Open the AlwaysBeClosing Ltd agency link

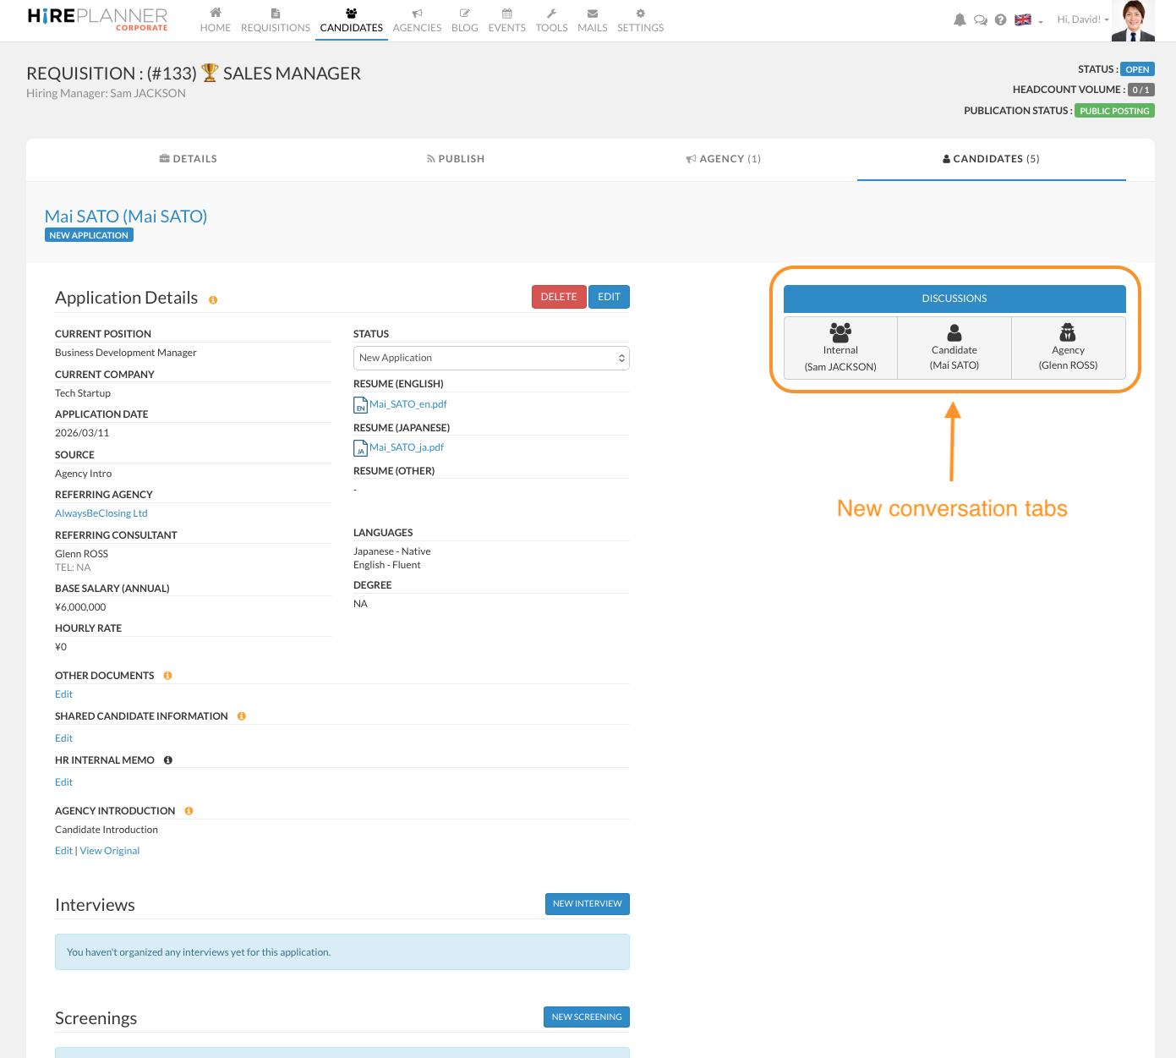pos(101,513)
